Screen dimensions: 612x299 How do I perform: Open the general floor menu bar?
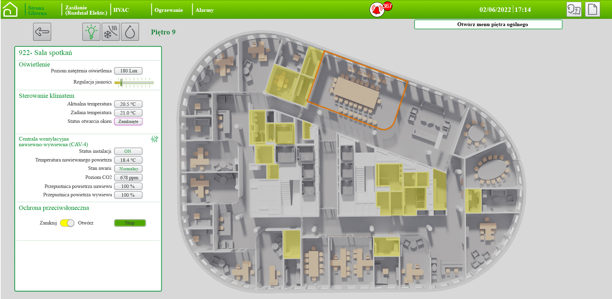coord(488,24)
